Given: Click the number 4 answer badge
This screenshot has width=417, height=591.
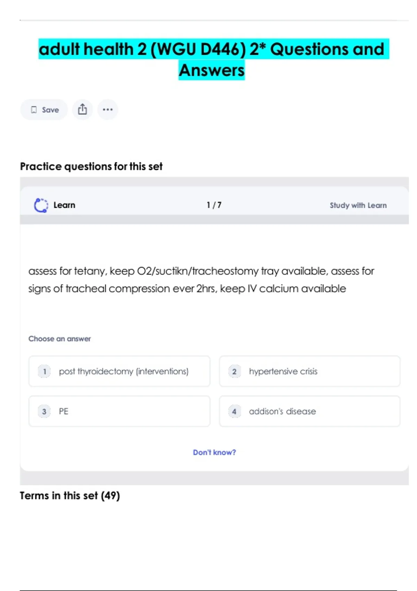Looking at the screenshot, I should tap(234, 411).
